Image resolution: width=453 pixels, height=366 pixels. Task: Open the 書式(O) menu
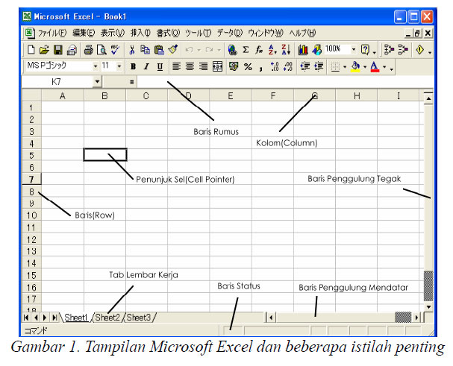pos(168,33)
